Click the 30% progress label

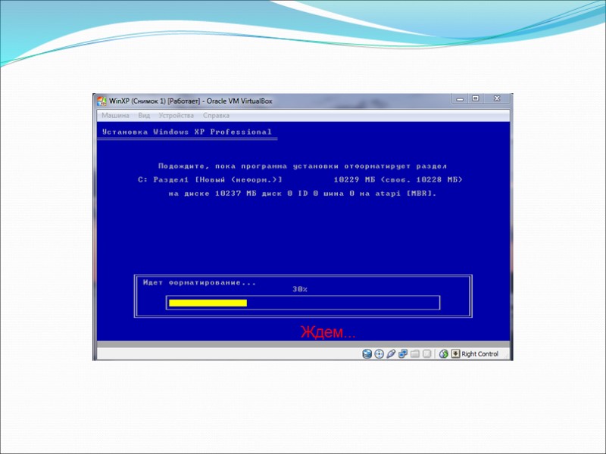pos(300,289)
